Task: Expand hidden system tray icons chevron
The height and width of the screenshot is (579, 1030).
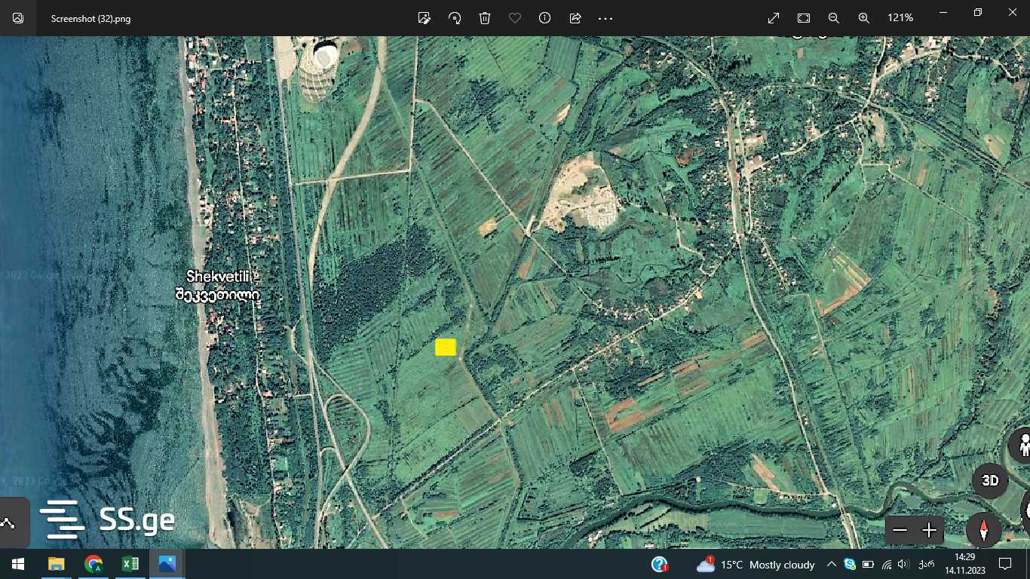Action: click(x=832, y=564)
